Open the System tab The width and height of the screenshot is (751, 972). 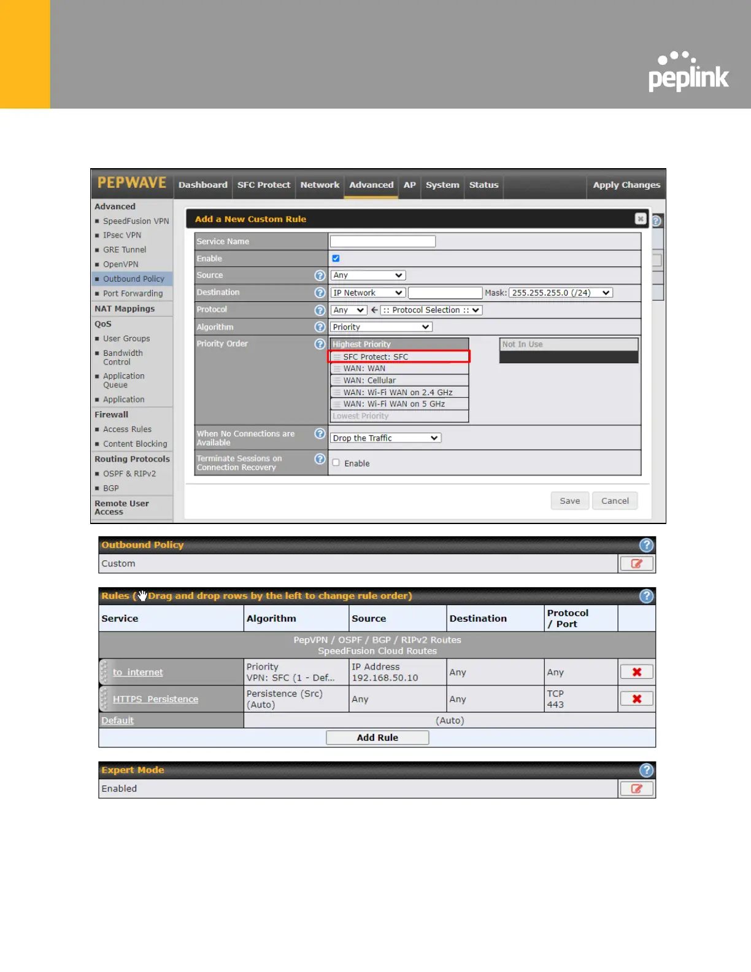(x=442, y=185)
